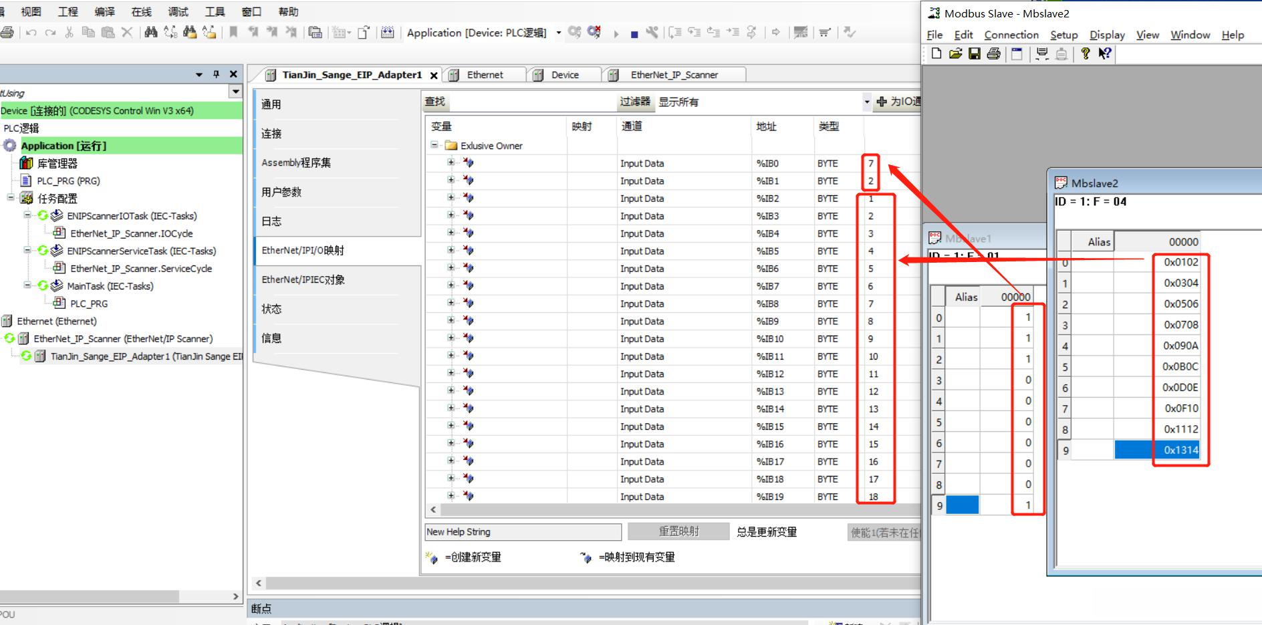The image size is (1262, 625).
Task: Click the New document icon in Modbus Slave
Action: click(936, 53)
